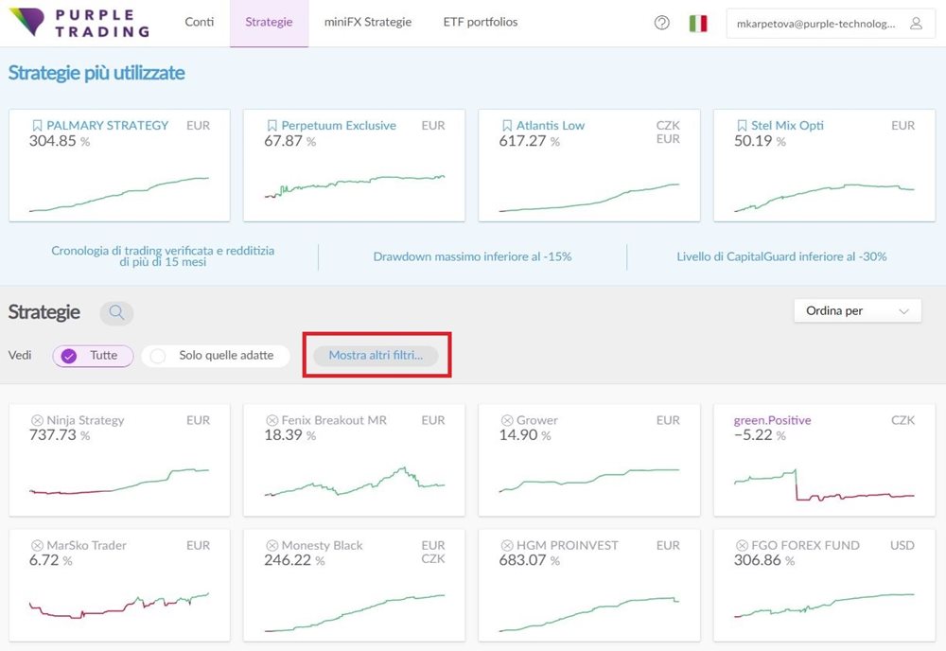Screen dimensions: 946x651
Task: Select the Tutte filter toggle
Action: click(93, 356)
